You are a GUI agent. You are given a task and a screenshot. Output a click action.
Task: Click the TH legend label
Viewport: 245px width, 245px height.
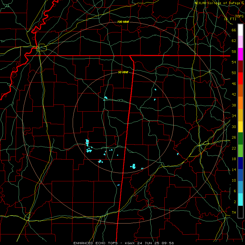point(234,213)
